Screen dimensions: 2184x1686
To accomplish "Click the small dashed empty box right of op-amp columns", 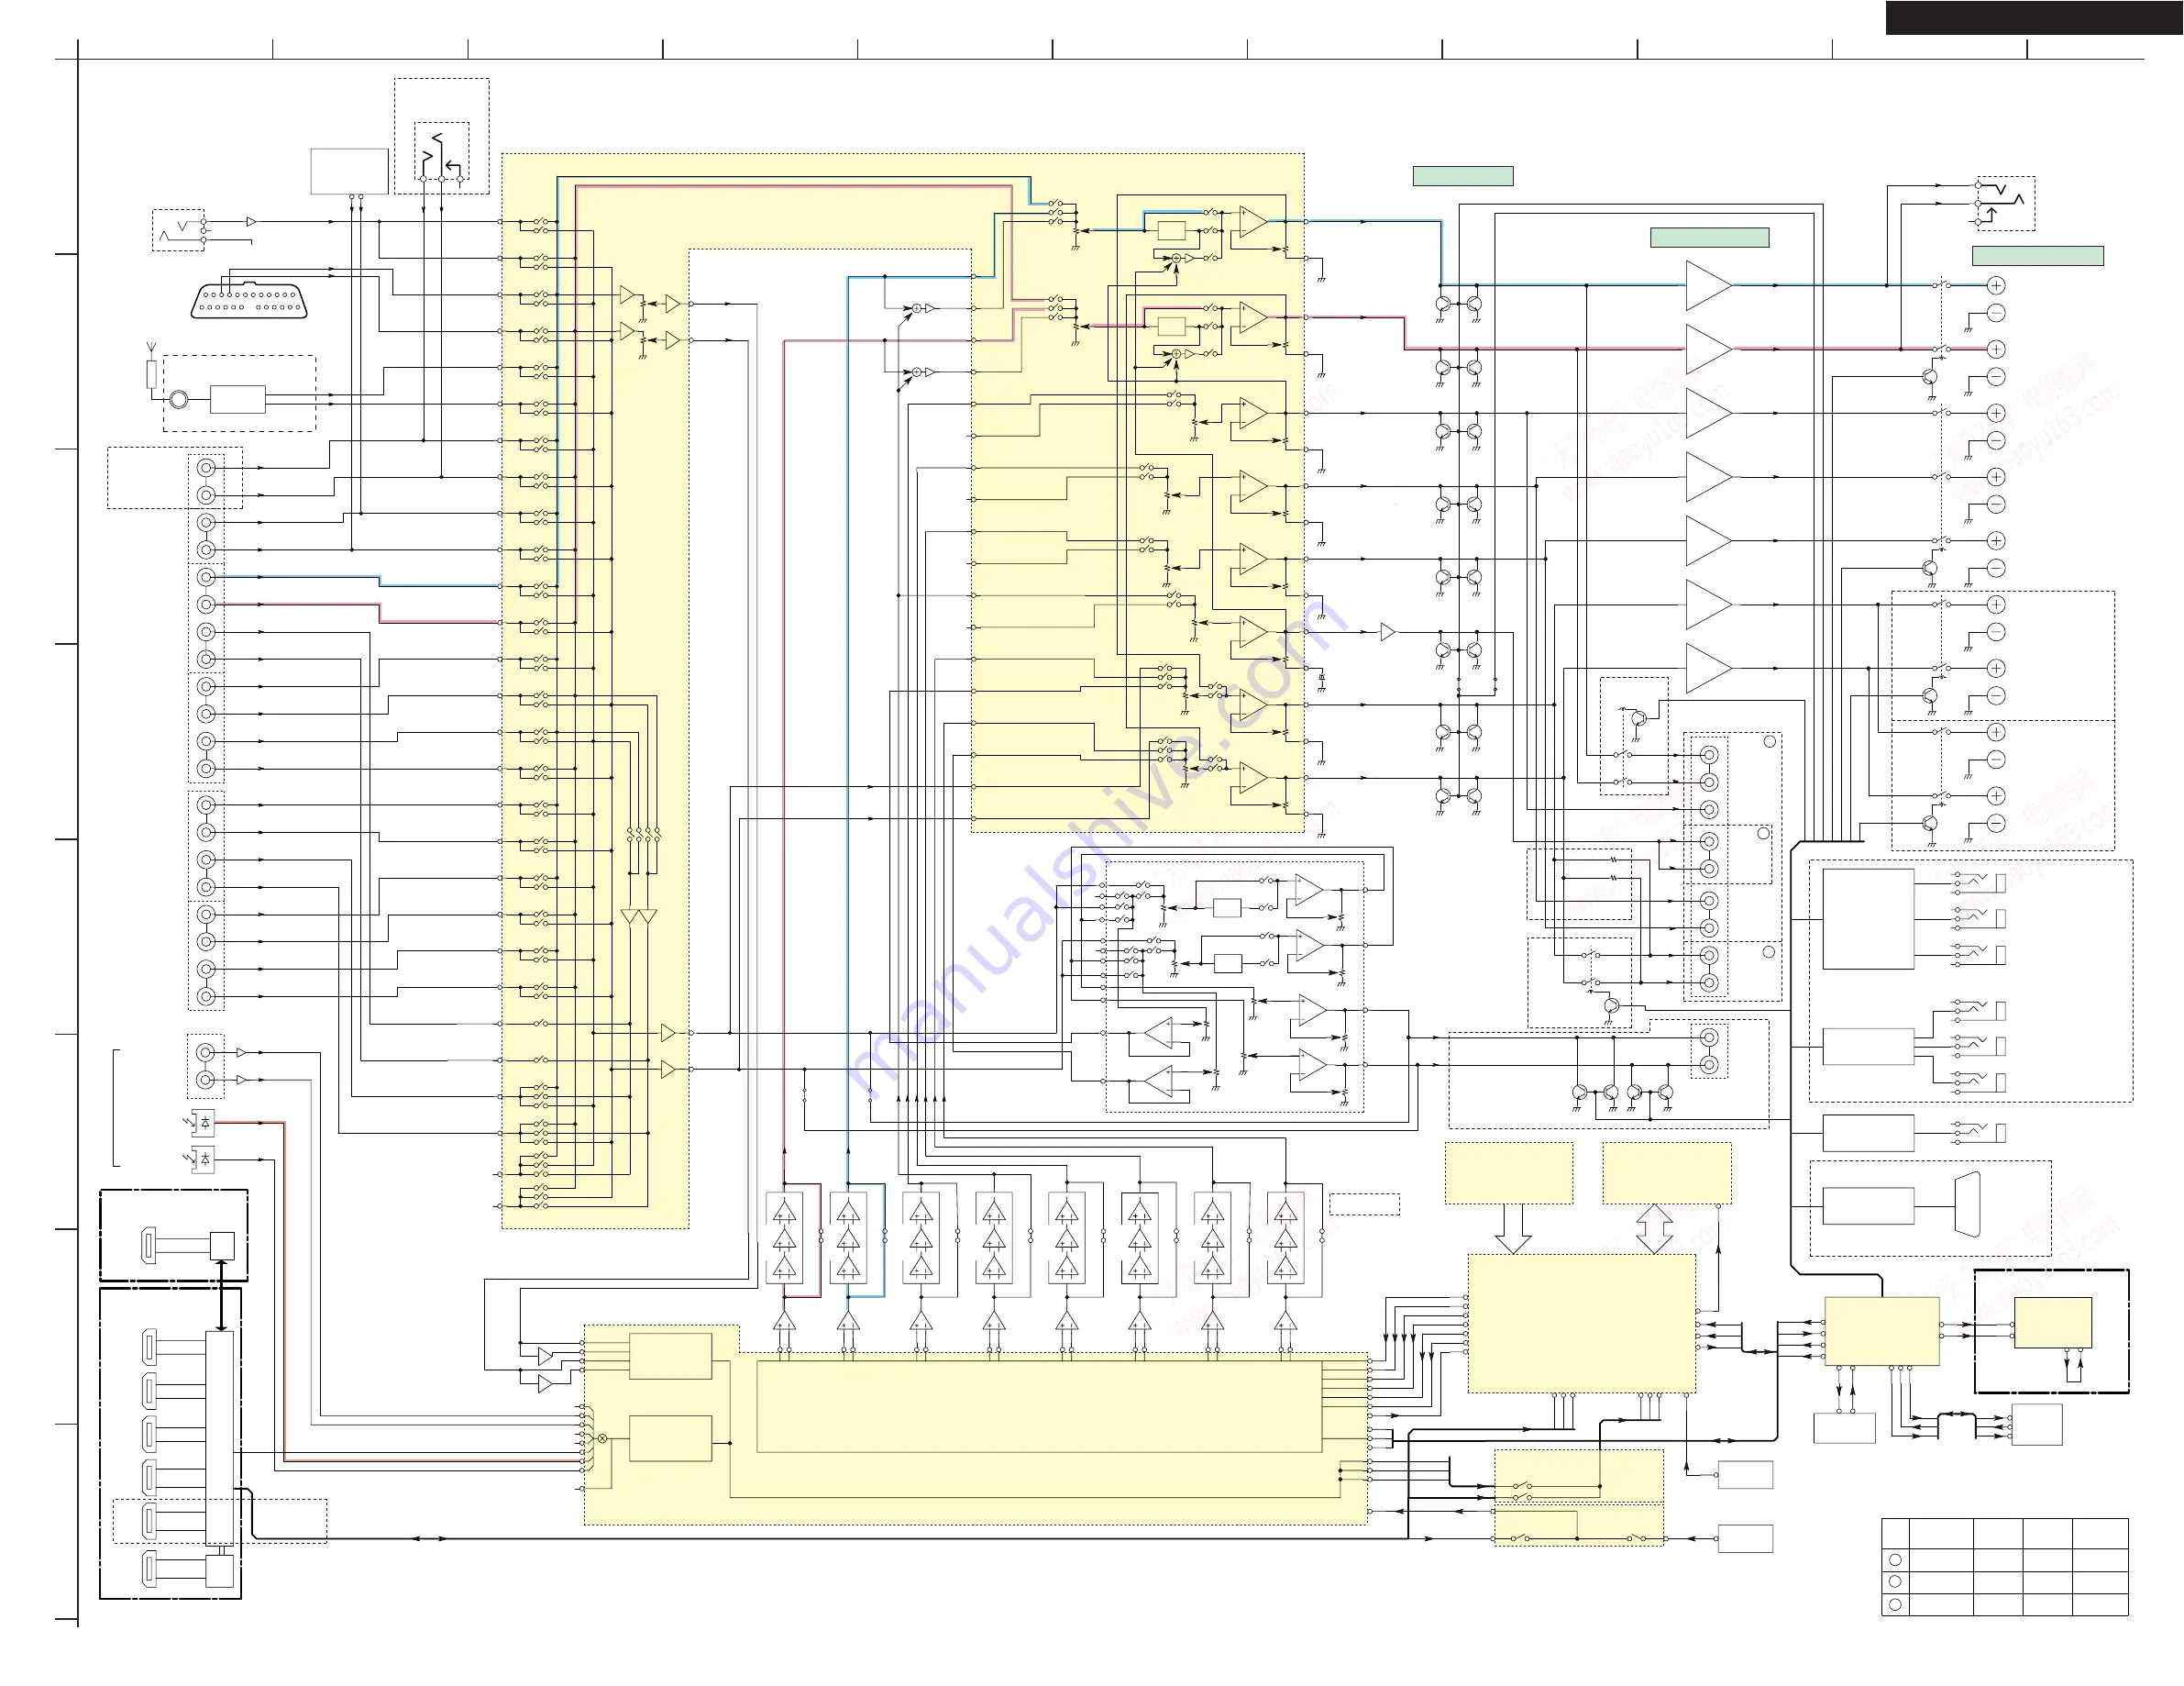I will point(1364,1204).
